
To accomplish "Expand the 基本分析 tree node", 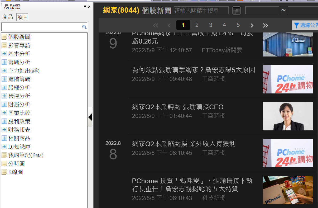I will (4, 54).
